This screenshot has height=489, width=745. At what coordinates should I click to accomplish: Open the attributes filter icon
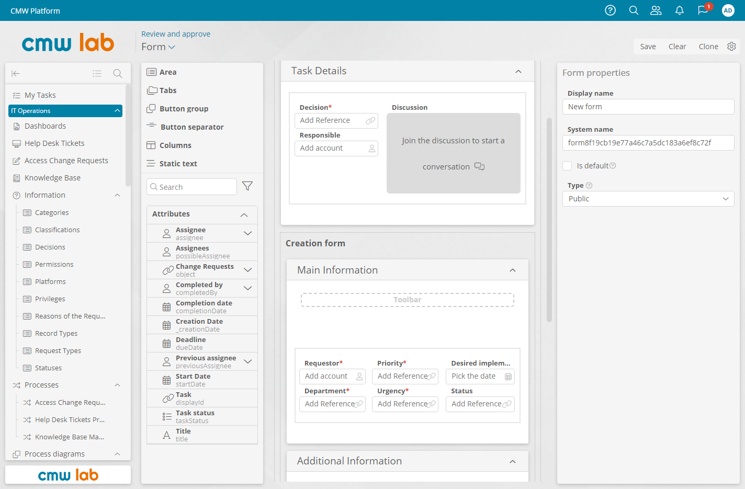click(247, 186)
